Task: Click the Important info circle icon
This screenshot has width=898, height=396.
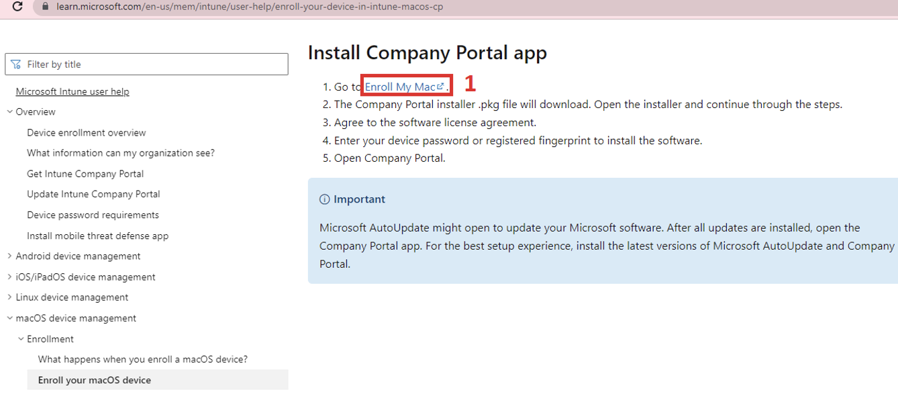Action: pos(325,199)
